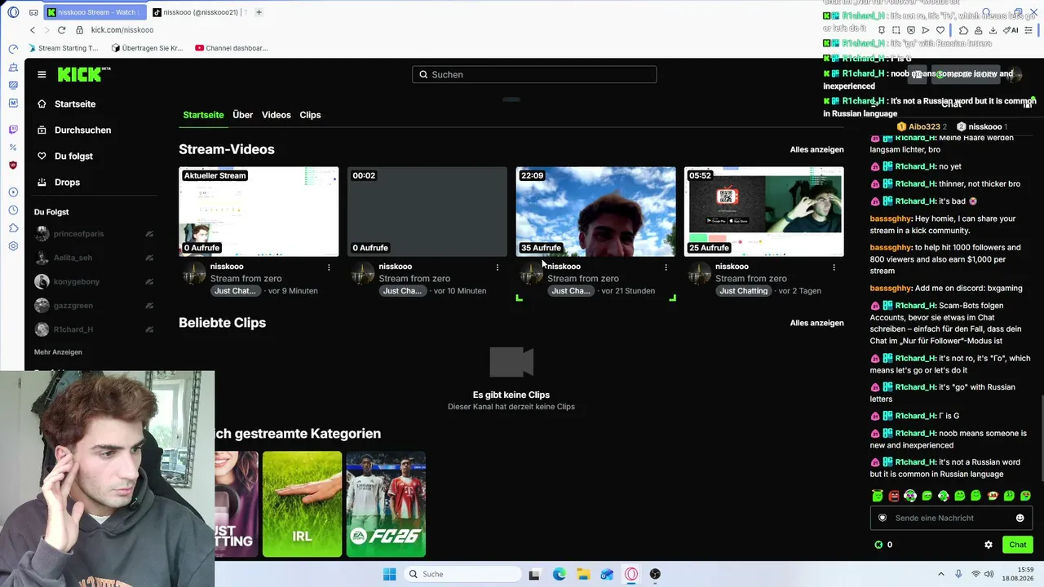This screenshot has width=1044, height=587.
Task: Open Twitch in the Opera sidebar
Action: [x=13, y=130]
